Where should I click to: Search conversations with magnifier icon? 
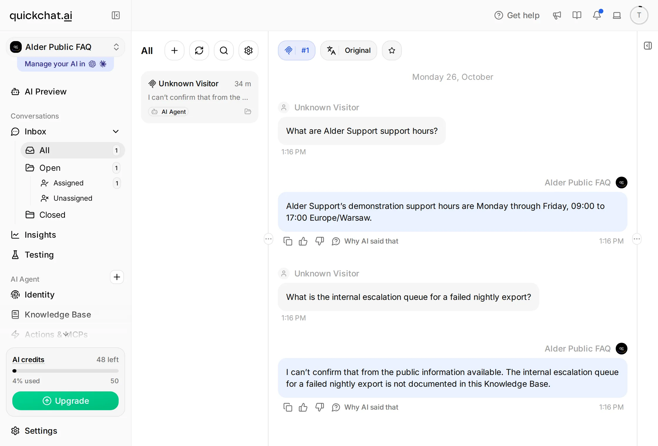(x=224, y=50)
